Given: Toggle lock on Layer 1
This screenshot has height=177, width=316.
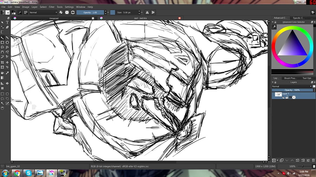Looking at the screenshot, I should pos(287,97).
